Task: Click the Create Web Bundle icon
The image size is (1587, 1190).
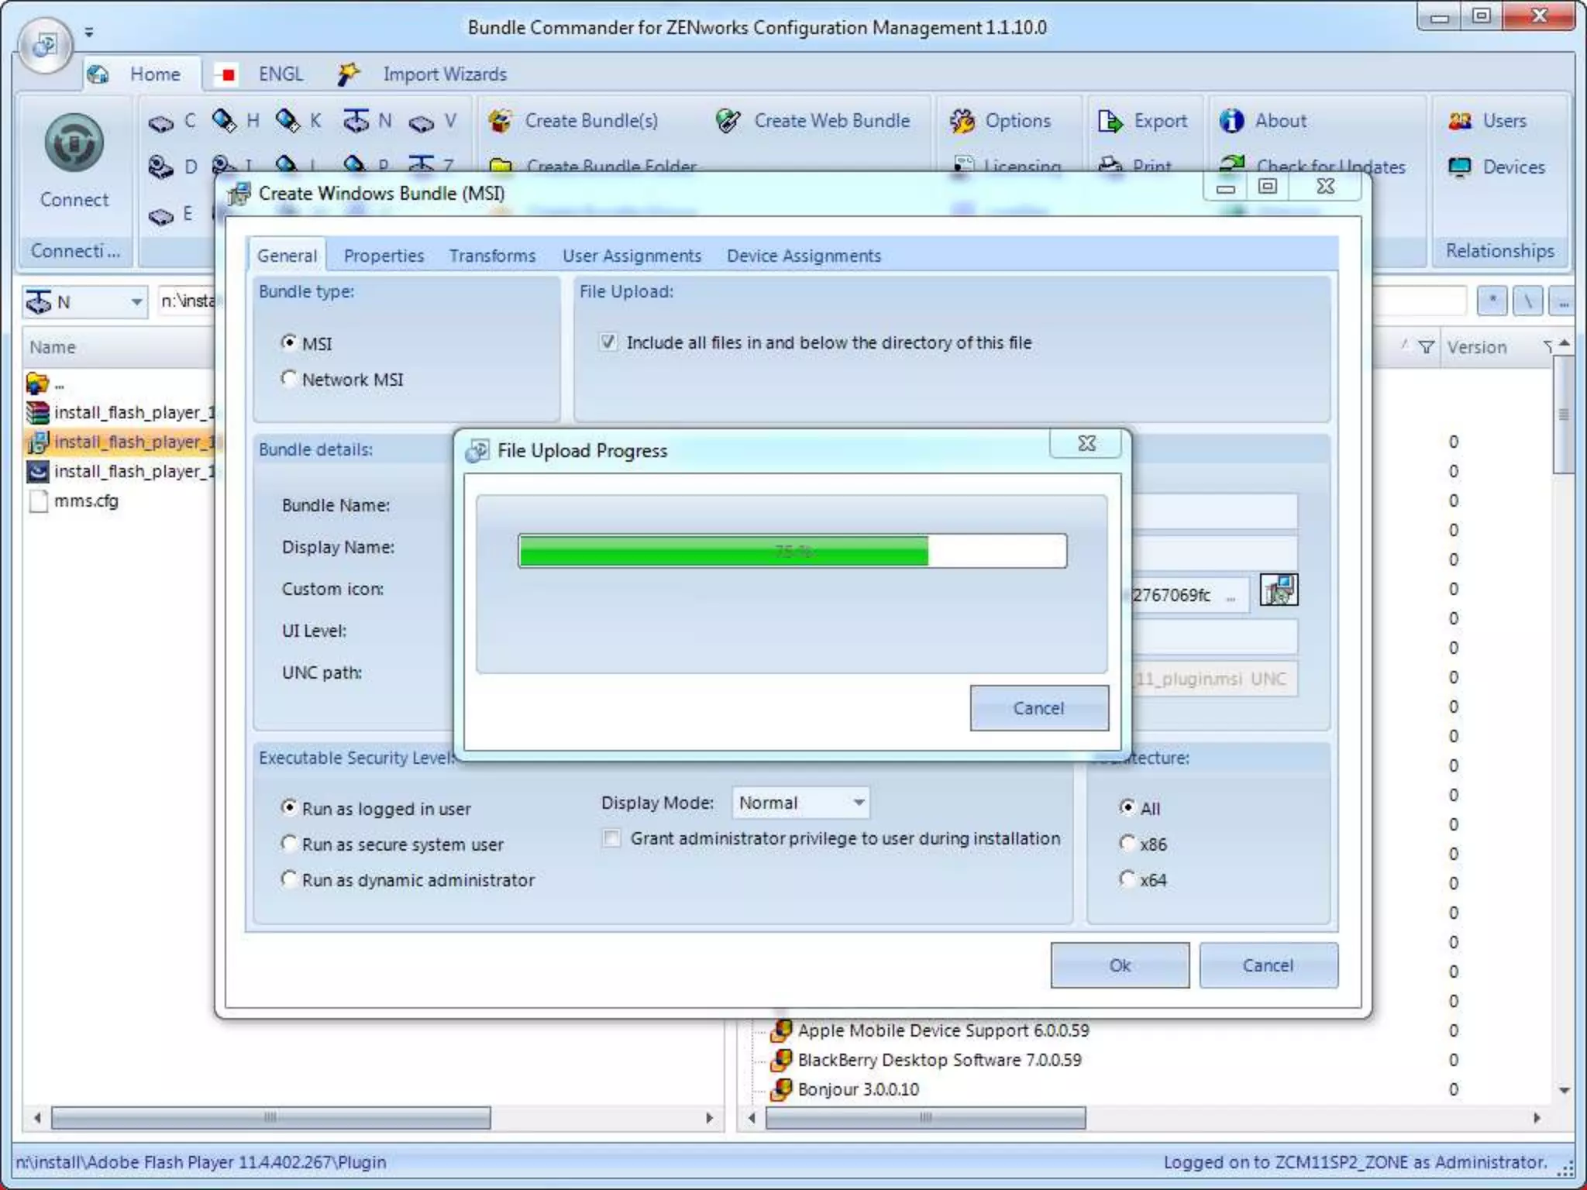Action: tap(728, 121)
